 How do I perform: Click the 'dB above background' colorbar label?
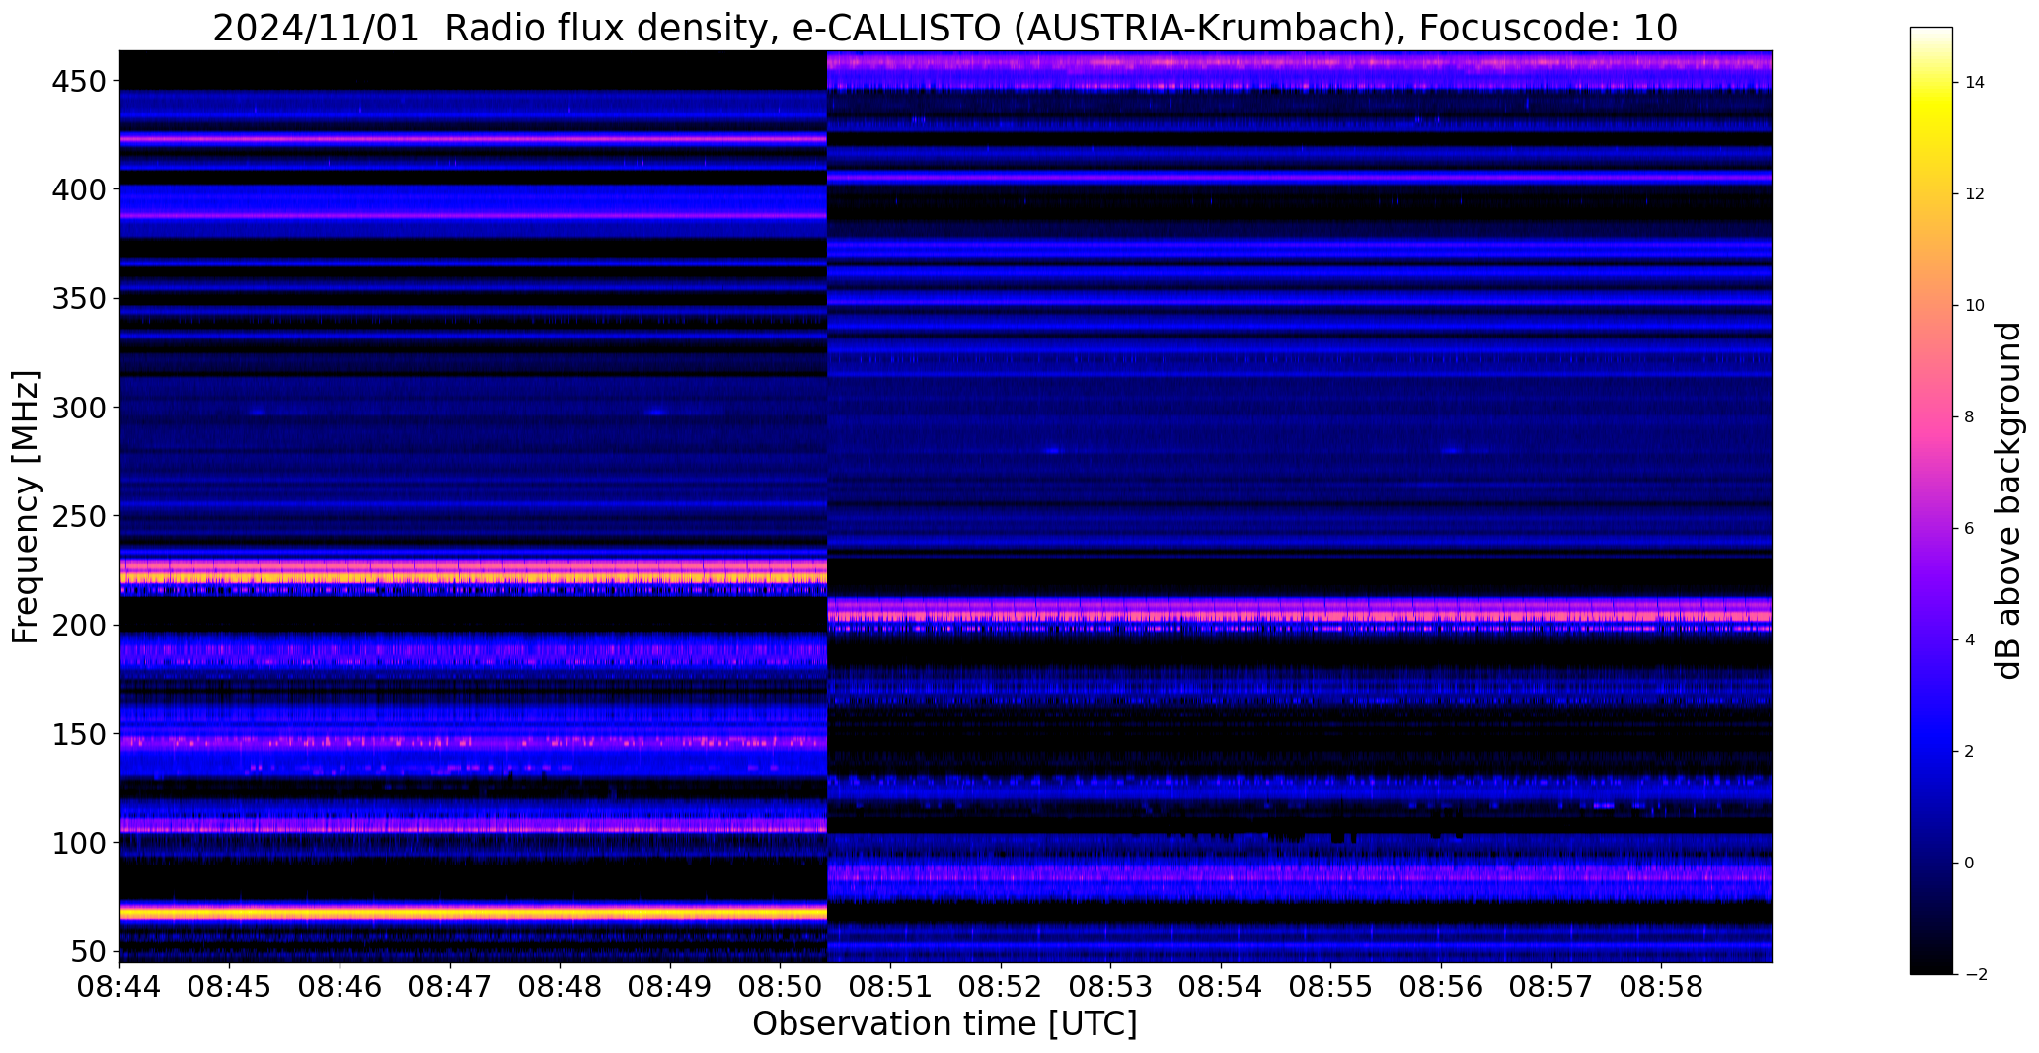(x=2009, y=500)
